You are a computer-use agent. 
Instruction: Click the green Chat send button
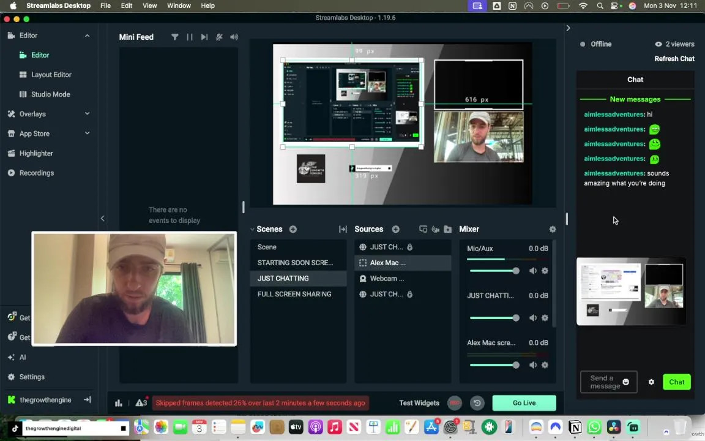click(x=677, y=382)
